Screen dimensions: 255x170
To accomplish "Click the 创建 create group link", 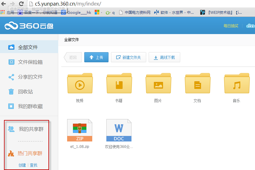I will 22,165.
